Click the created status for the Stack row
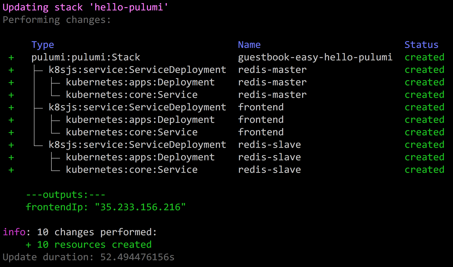Viewport: 453px width, 267px height. [x=424, y=58]
